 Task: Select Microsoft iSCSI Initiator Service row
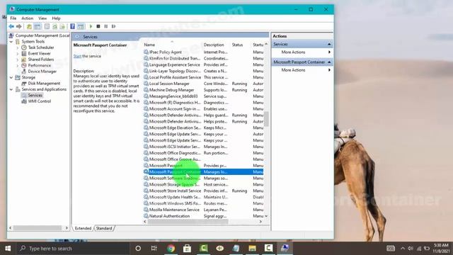[x=204, y=147]
